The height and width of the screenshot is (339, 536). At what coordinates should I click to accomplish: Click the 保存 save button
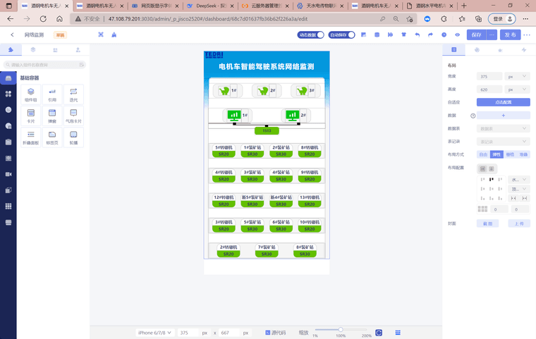point(477,35)
